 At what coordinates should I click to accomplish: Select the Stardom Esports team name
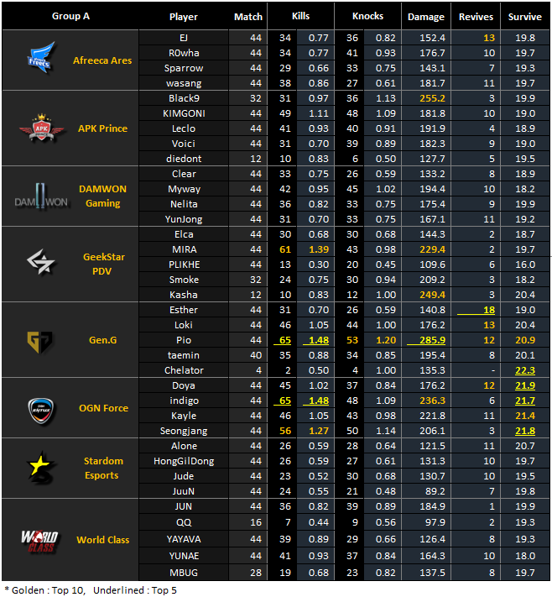click(102, 468)
